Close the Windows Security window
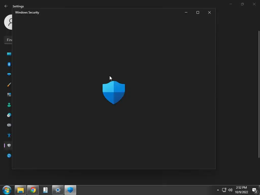 pos(209,12)
